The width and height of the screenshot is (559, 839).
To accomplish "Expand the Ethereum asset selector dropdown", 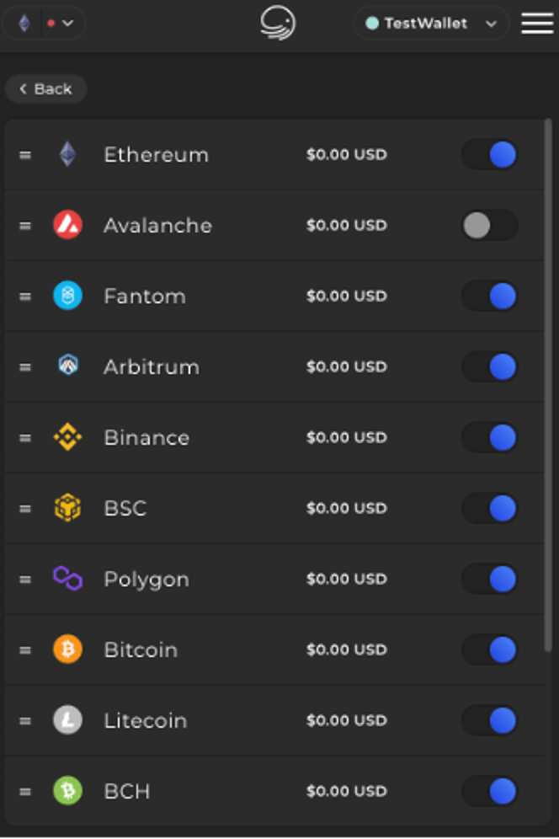I will (x=45, y=24).
